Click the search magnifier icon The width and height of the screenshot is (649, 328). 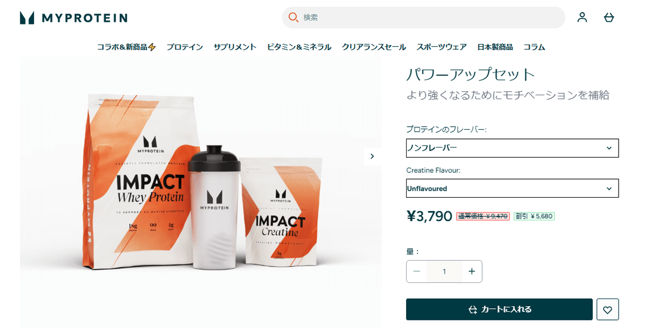click(293, 17)
